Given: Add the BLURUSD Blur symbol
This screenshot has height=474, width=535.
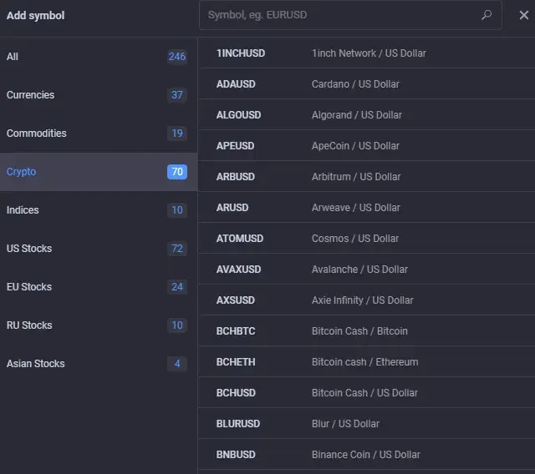Looking at the screenshot, I should click(366, 424).
